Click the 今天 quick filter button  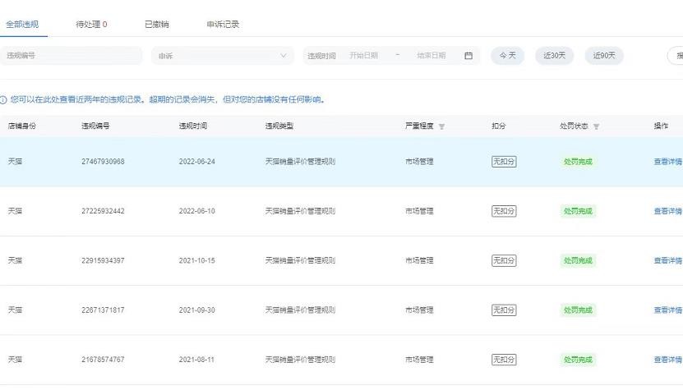coord(507,56)
